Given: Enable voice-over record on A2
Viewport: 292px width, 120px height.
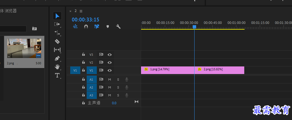Looking at the screenshot, I should click(x=127, y=87).
